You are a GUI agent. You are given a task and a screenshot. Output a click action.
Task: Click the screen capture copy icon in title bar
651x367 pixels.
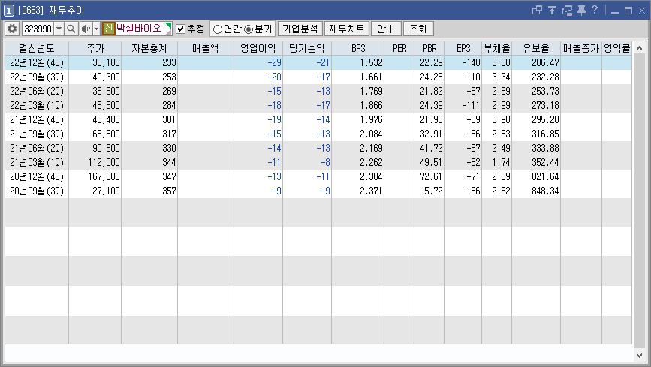pyautogui.click(x=567, y=10)
